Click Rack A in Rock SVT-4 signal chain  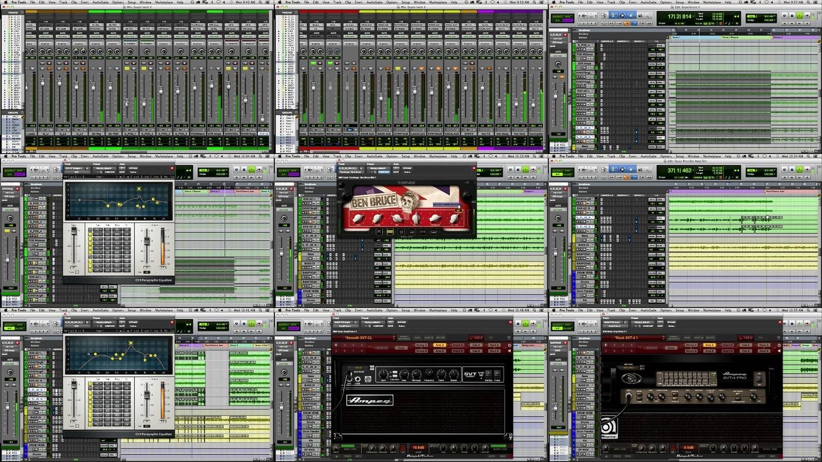coord(764,345)
